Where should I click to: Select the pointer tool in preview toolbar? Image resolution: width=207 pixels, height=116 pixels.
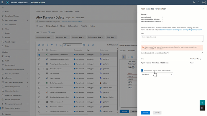click(124, 57)
